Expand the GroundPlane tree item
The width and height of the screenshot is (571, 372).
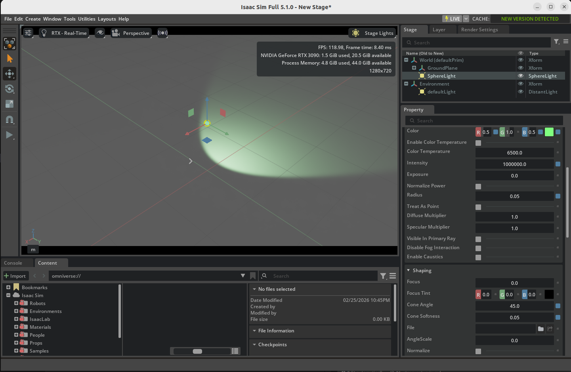click(414, 68)
